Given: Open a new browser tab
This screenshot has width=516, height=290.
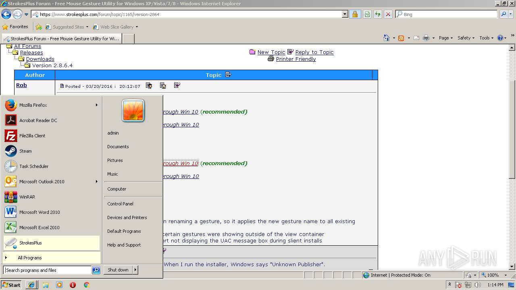Looking at the screenshot, I should (x=128, y=39).
